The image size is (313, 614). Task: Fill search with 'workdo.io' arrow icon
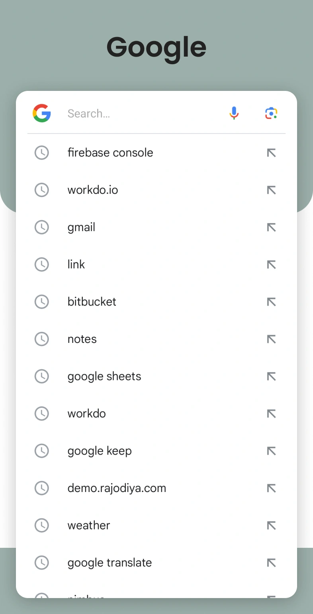(x=271, y=190)
